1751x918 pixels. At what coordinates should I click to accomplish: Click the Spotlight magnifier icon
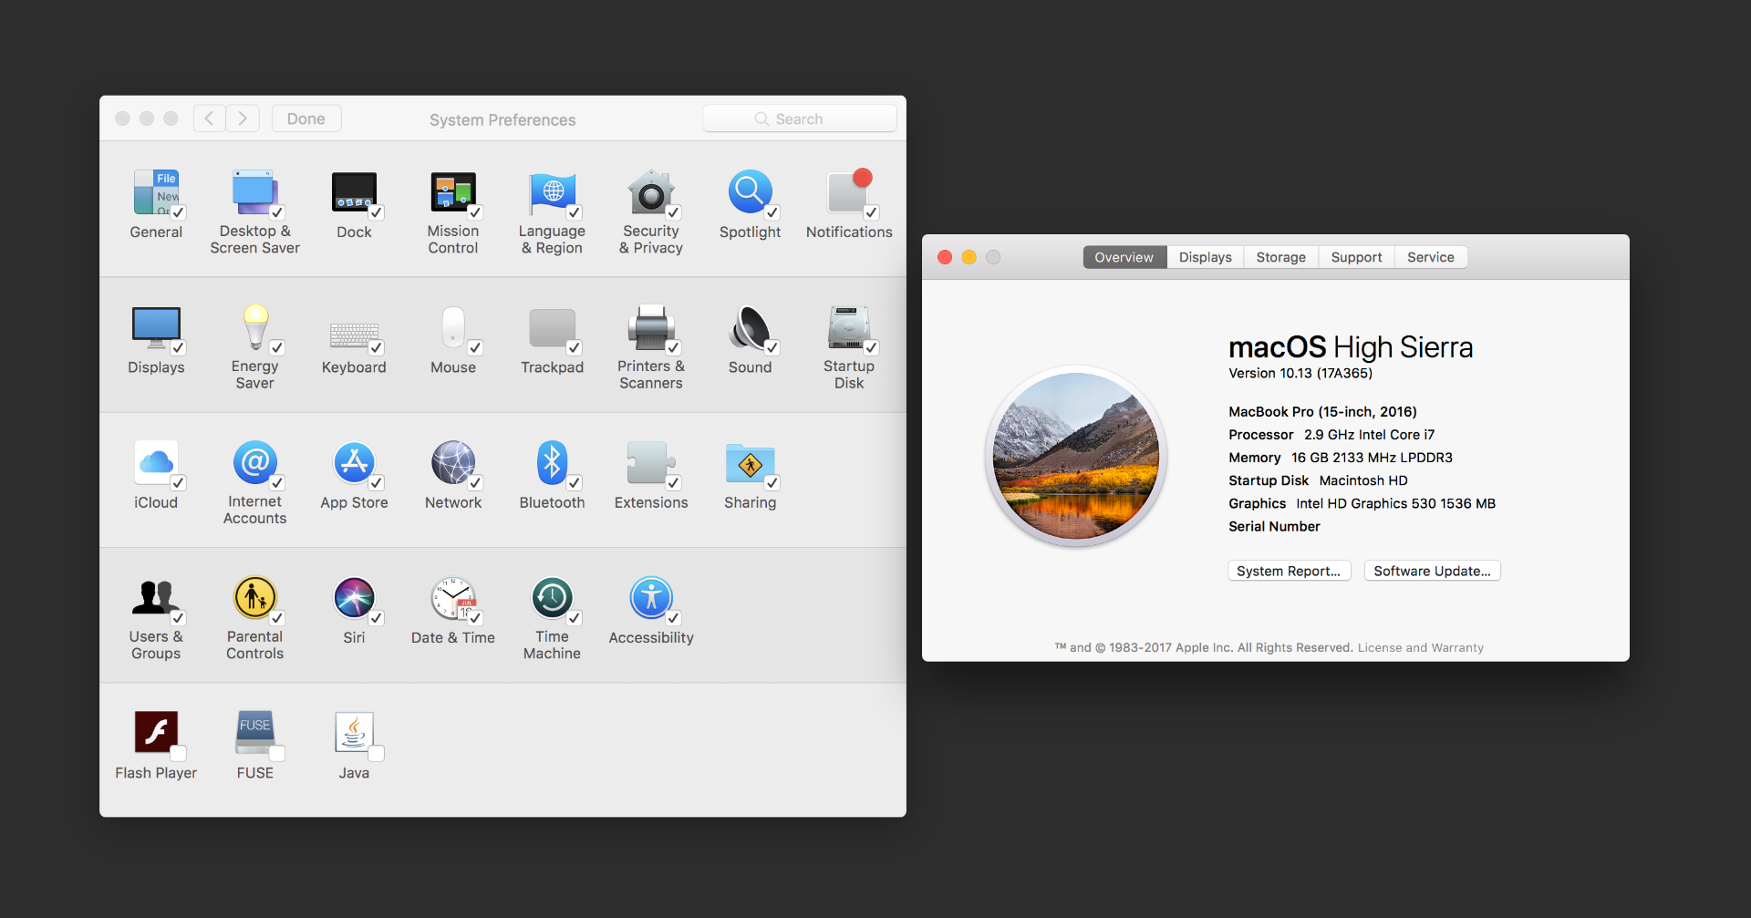click(751, 191)
